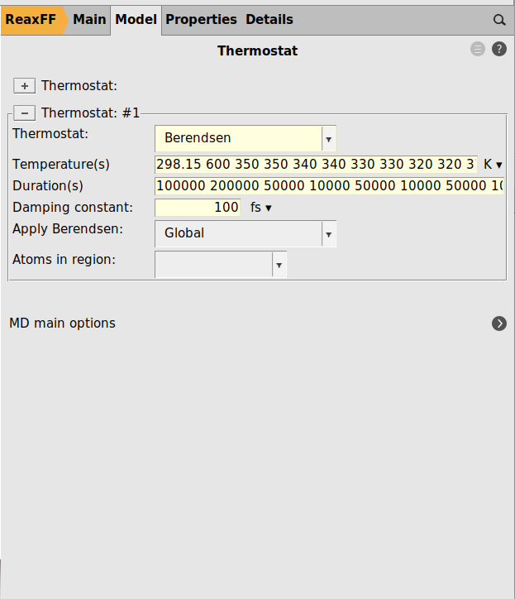Change the temperature unit K dropdown
Screen dimensions: 515x599
tap(493, 165)
